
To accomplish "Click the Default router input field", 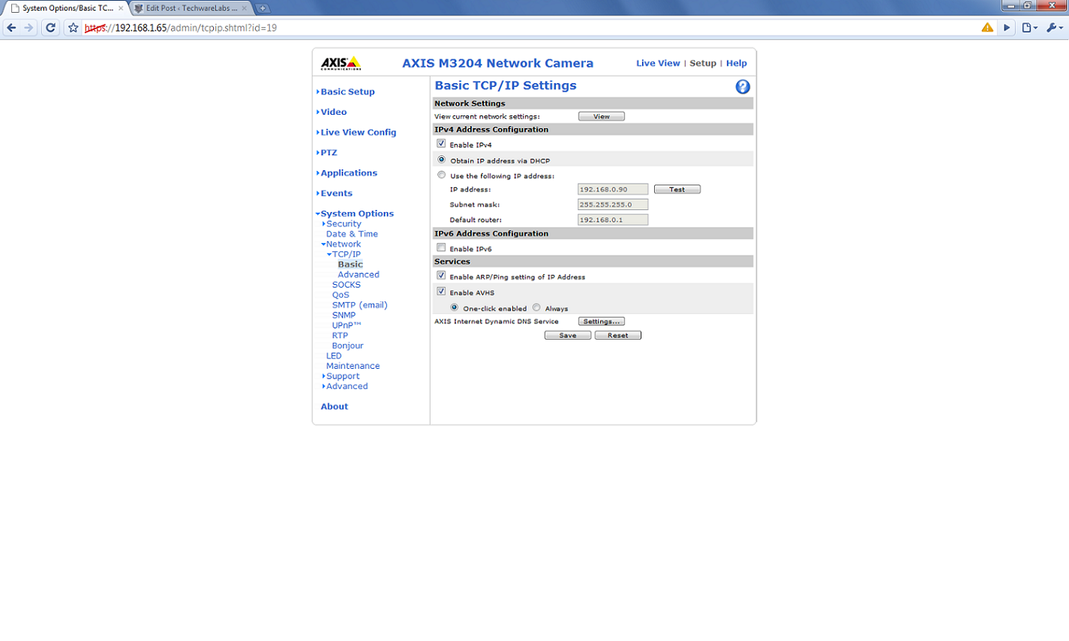I will pos(613,220).
